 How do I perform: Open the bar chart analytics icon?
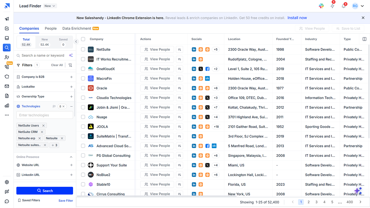click(7, 105)
